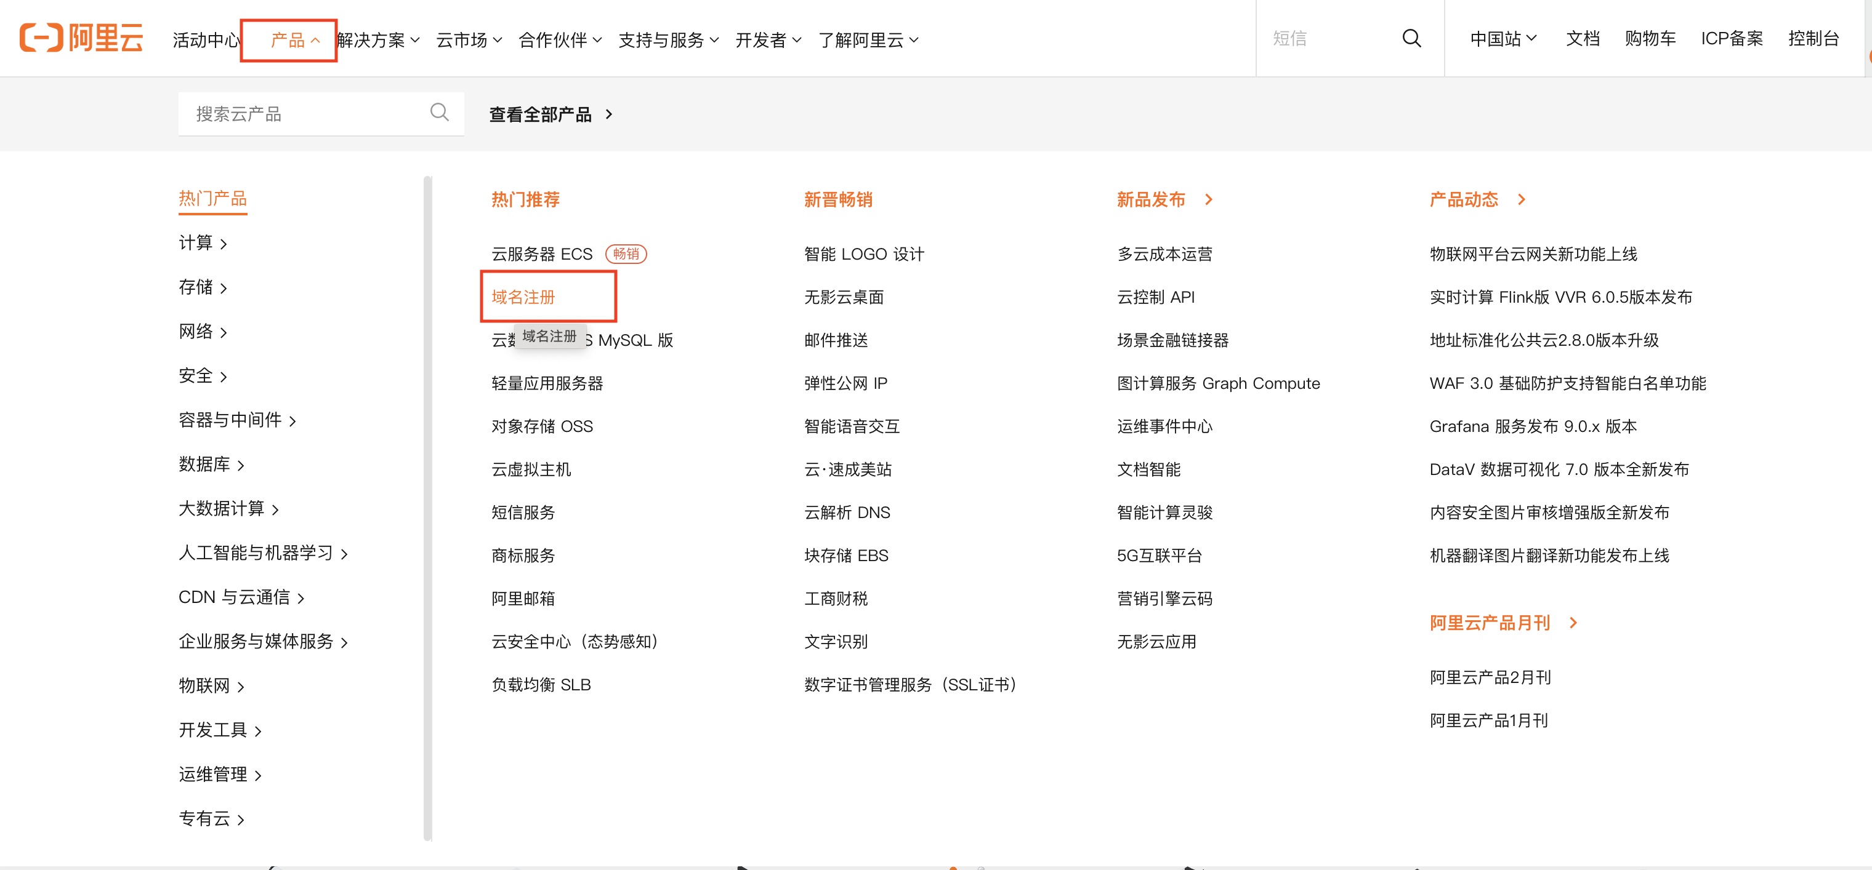Open the 云服务器 ECS product link

541,254
